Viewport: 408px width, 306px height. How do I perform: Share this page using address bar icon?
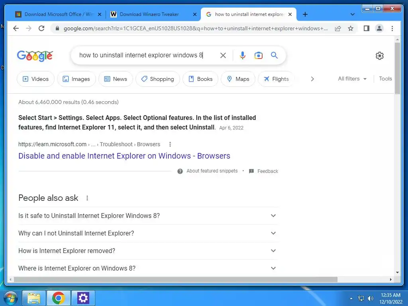tap(338, 28)
